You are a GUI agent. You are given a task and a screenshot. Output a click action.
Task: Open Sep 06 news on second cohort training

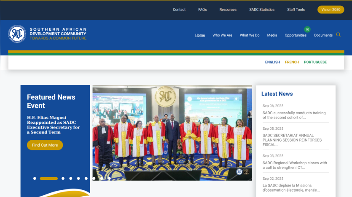(x=294, y=115)
